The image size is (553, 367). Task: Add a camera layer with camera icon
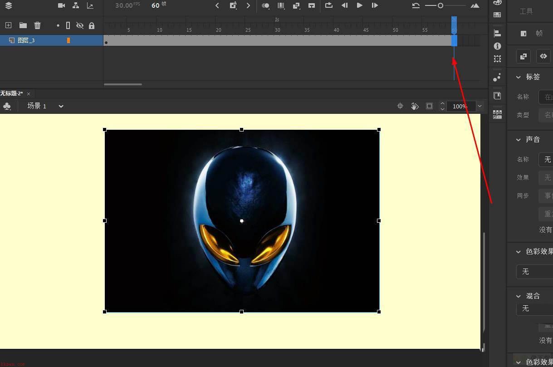(x=62, y=5)
